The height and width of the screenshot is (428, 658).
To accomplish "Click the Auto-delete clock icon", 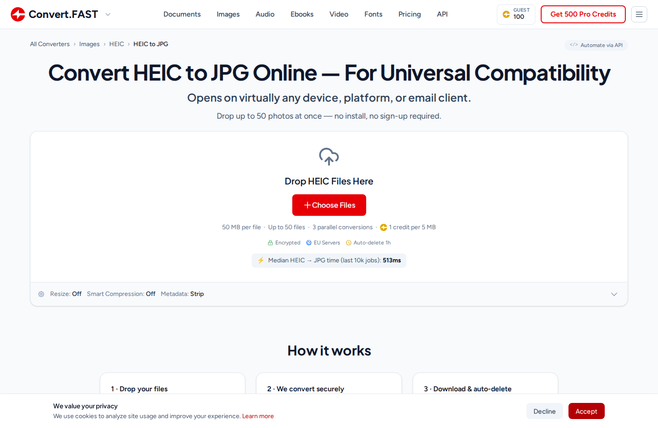I will pos(349,243).
